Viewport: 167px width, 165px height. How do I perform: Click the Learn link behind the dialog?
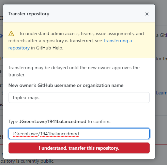pyautogui.click(x=162, y=93)
